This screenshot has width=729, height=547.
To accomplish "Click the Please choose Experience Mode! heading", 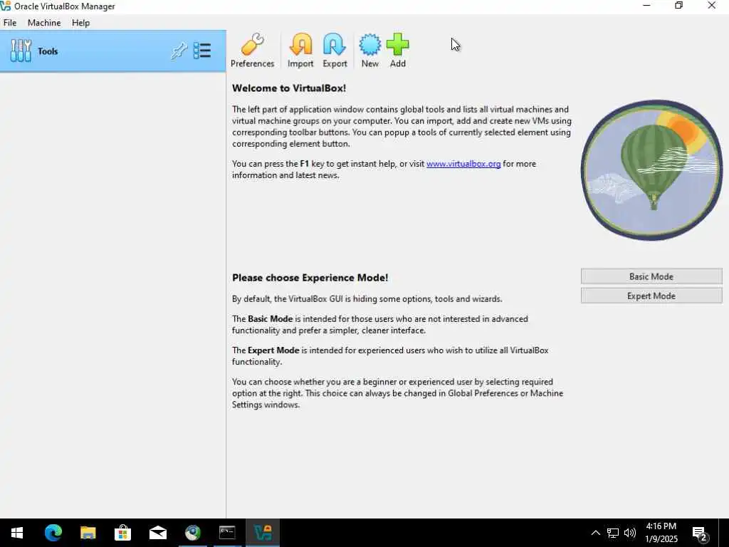I will [310, 278].
